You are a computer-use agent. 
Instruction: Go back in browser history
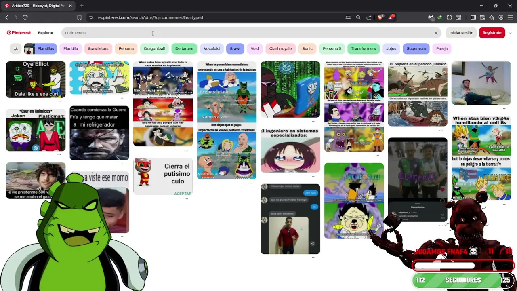[7, 17]
